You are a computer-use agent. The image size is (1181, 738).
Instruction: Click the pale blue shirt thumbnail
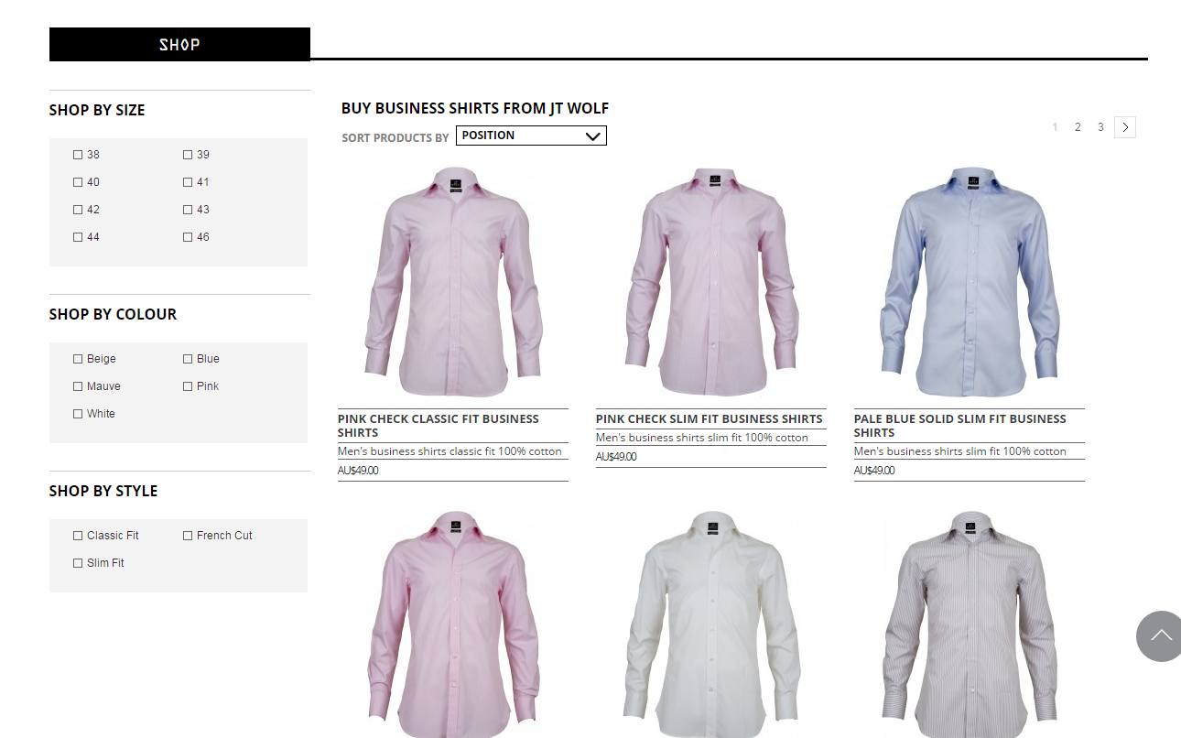point(970,281)
